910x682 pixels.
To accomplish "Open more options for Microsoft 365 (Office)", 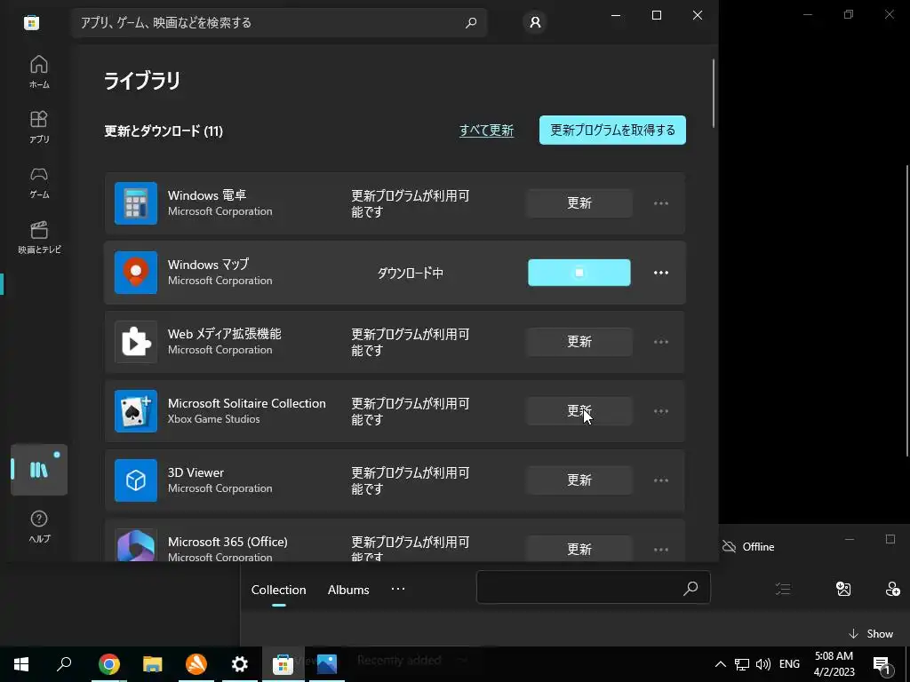I will point(661,549).
